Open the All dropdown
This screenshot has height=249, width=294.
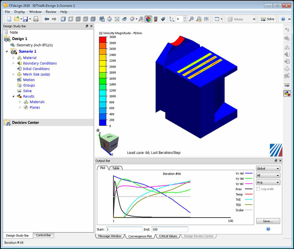[268, 175]
